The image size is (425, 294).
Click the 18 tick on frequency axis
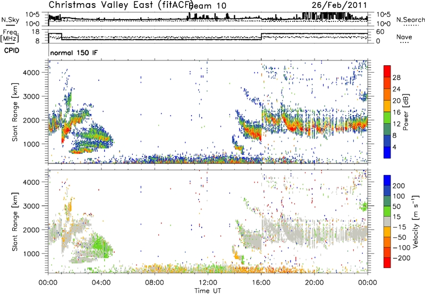(x=35, y=32)
